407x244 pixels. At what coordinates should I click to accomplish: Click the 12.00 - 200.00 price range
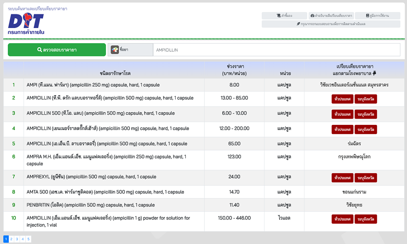point(234,129)
